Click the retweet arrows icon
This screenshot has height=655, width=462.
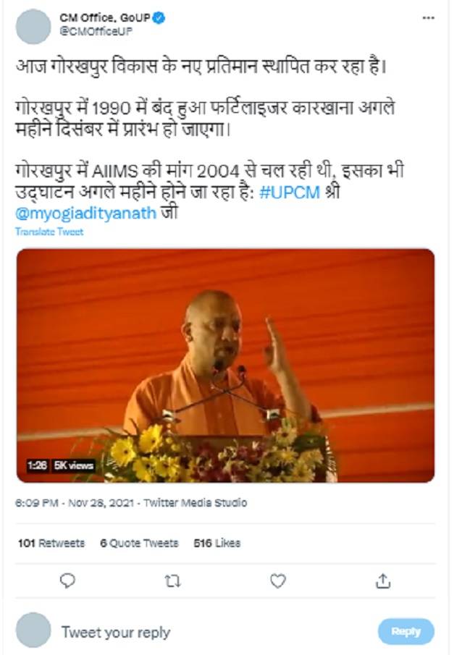[172, 580]
